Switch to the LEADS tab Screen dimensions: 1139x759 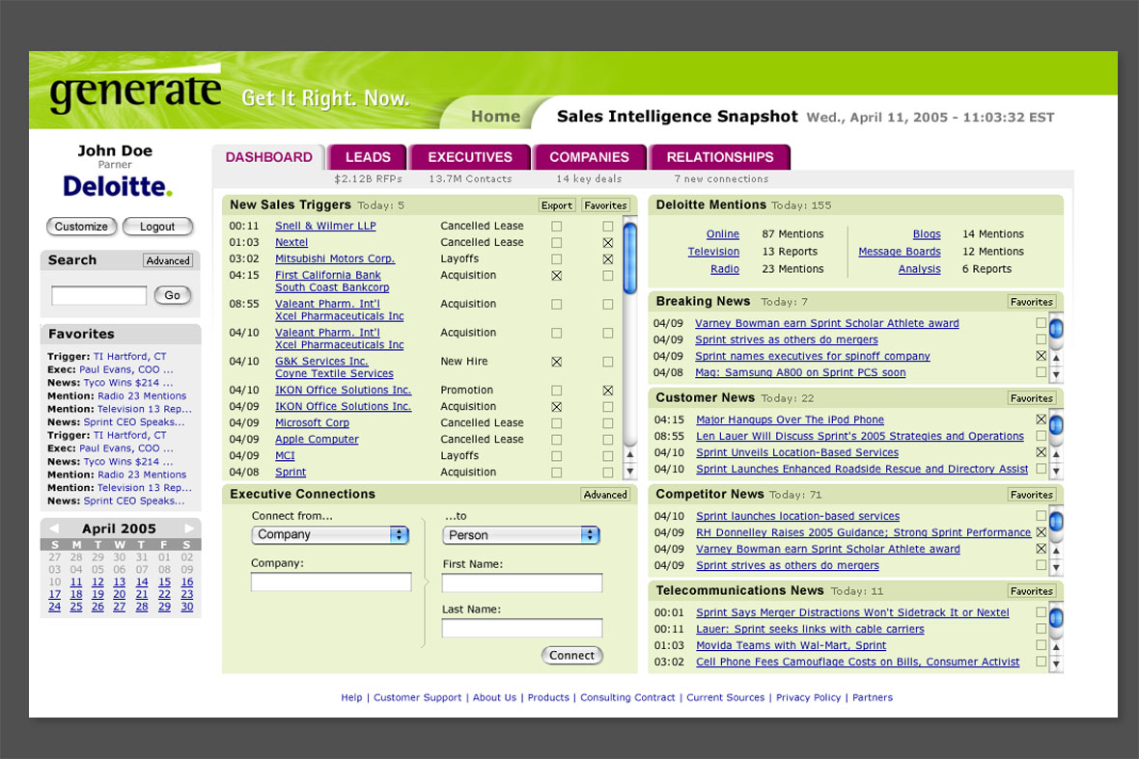coord(368,157)
